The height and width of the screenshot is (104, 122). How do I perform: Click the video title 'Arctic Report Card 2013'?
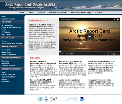pyautogui.click(x=69, y=19)
